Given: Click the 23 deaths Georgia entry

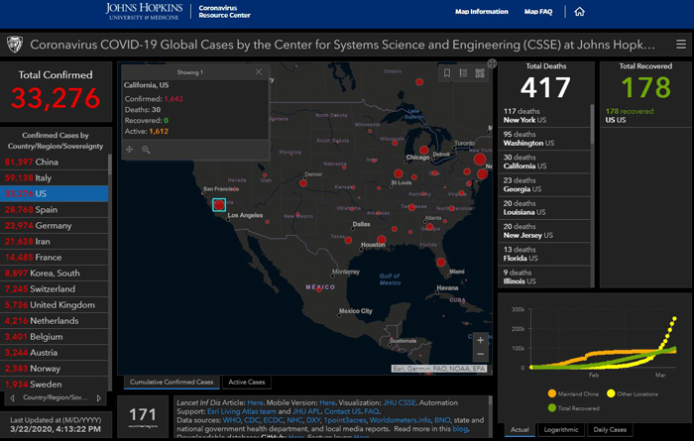Looking at the screenshot, I should tap(544, 184).
